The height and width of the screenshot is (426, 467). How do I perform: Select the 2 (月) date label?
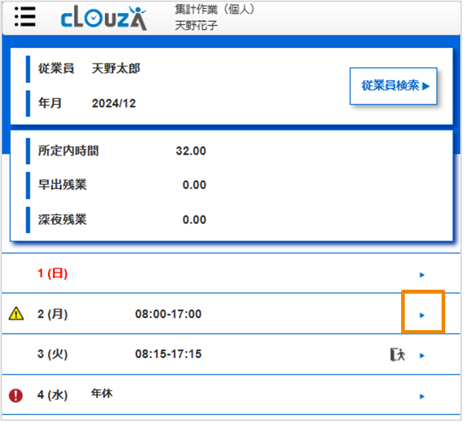click(52, 314)
